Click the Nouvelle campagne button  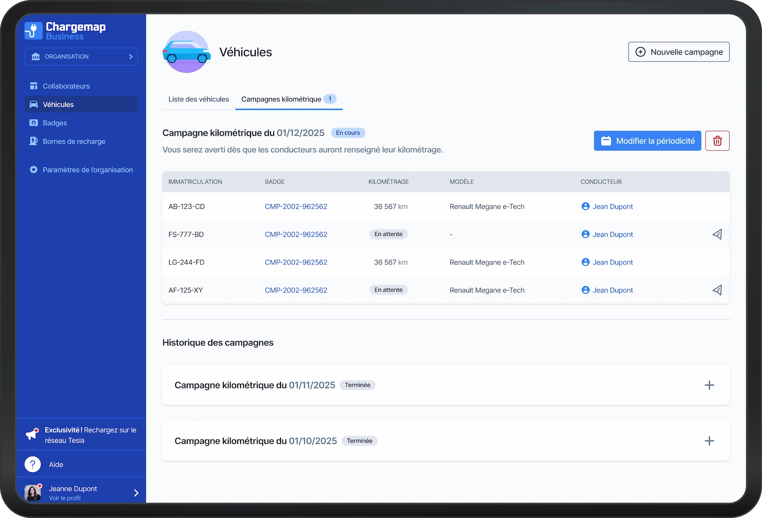(679, 52)
